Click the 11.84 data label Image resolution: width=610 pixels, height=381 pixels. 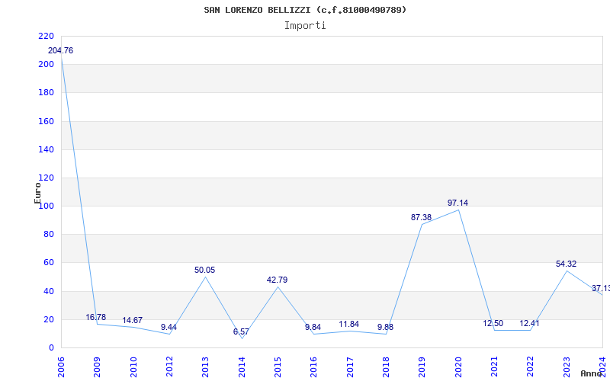[x=349, y=325]
